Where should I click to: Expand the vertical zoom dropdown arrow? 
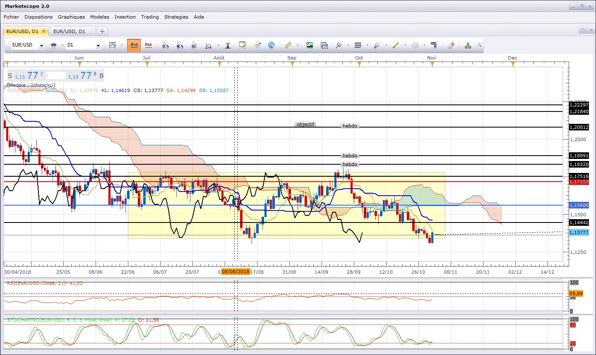coord(218,45)
